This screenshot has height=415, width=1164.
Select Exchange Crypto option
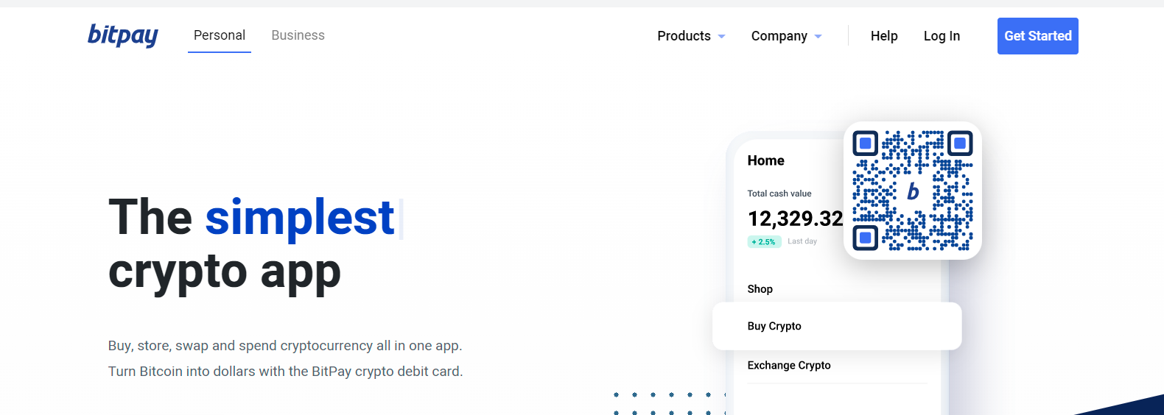789,365
